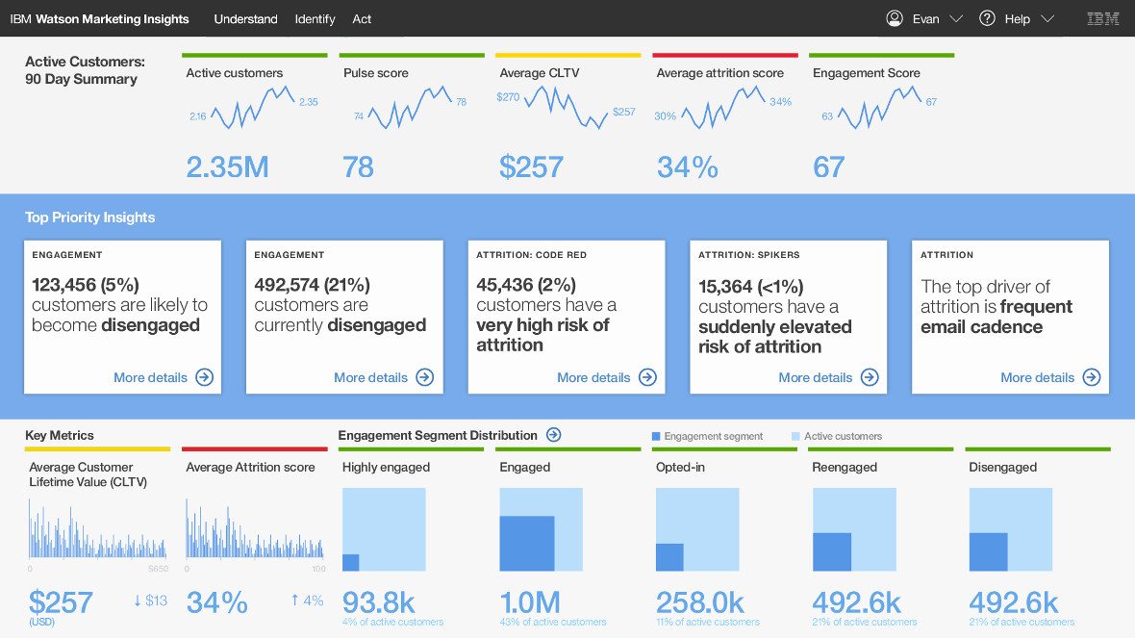Click the CLTV histogram in Key Metrics
Screen dimensions: 1135x639
point(98,528)
